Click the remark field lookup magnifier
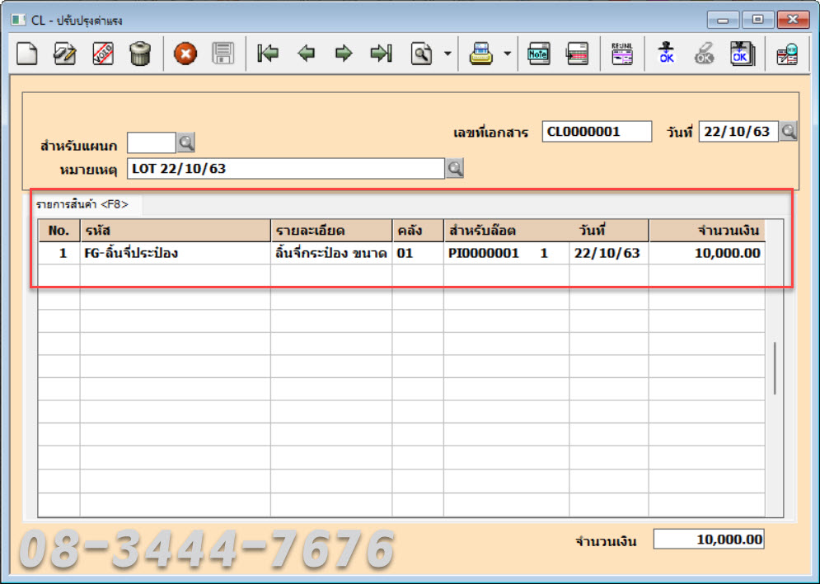 454,168
